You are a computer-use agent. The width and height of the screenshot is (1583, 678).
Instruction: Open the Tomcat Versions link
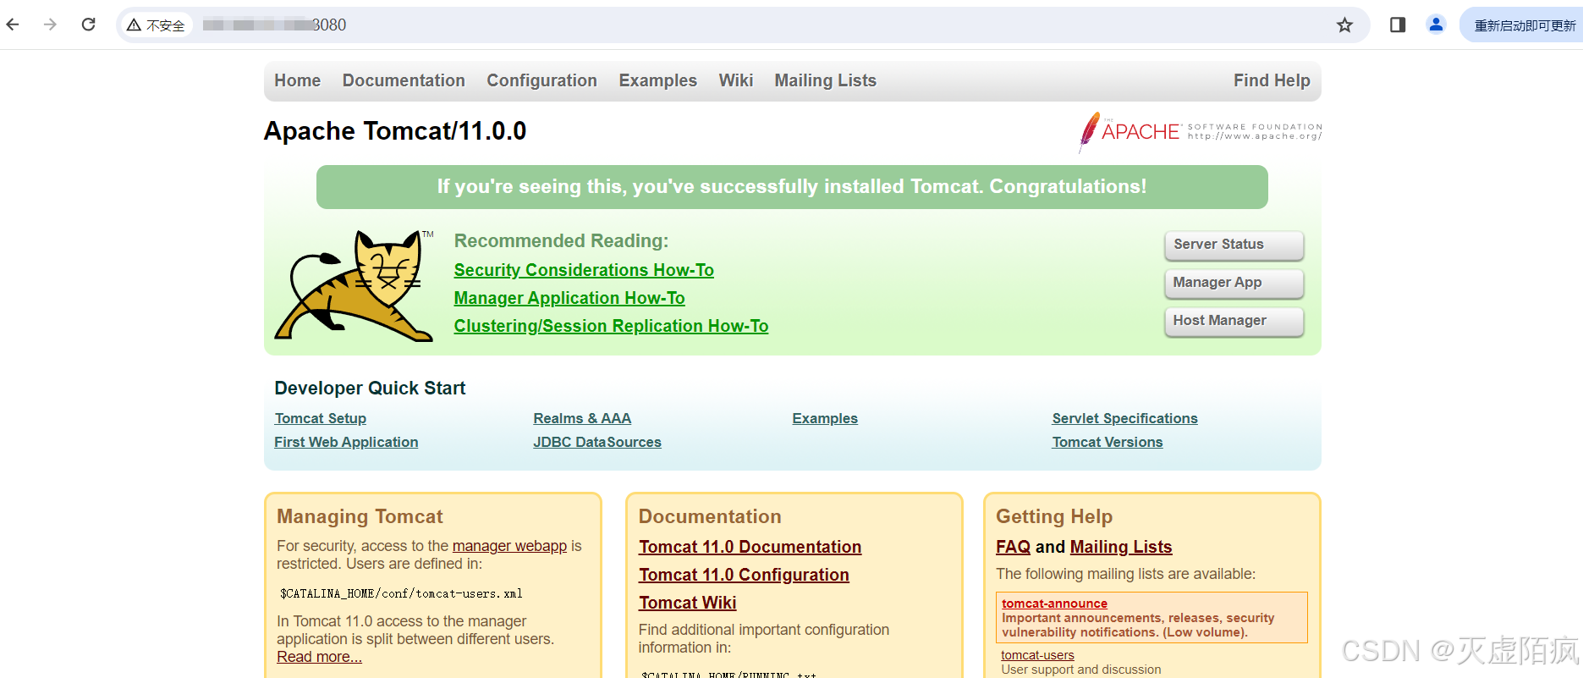1107,442
